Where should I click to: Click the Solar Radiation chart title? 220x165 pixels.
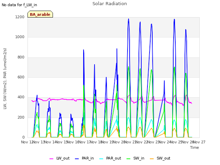point(110,4)
